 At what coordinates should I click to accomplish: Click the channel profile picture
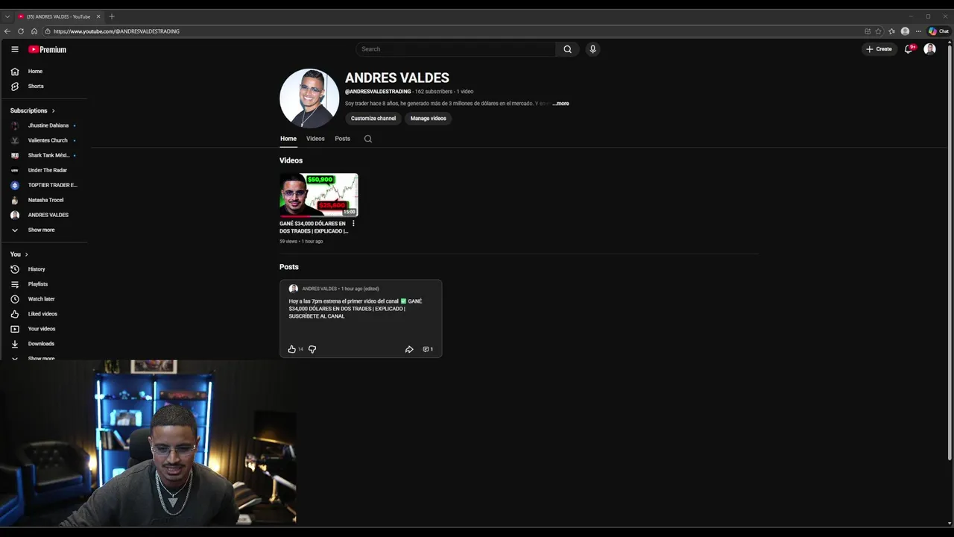point(309,98)
